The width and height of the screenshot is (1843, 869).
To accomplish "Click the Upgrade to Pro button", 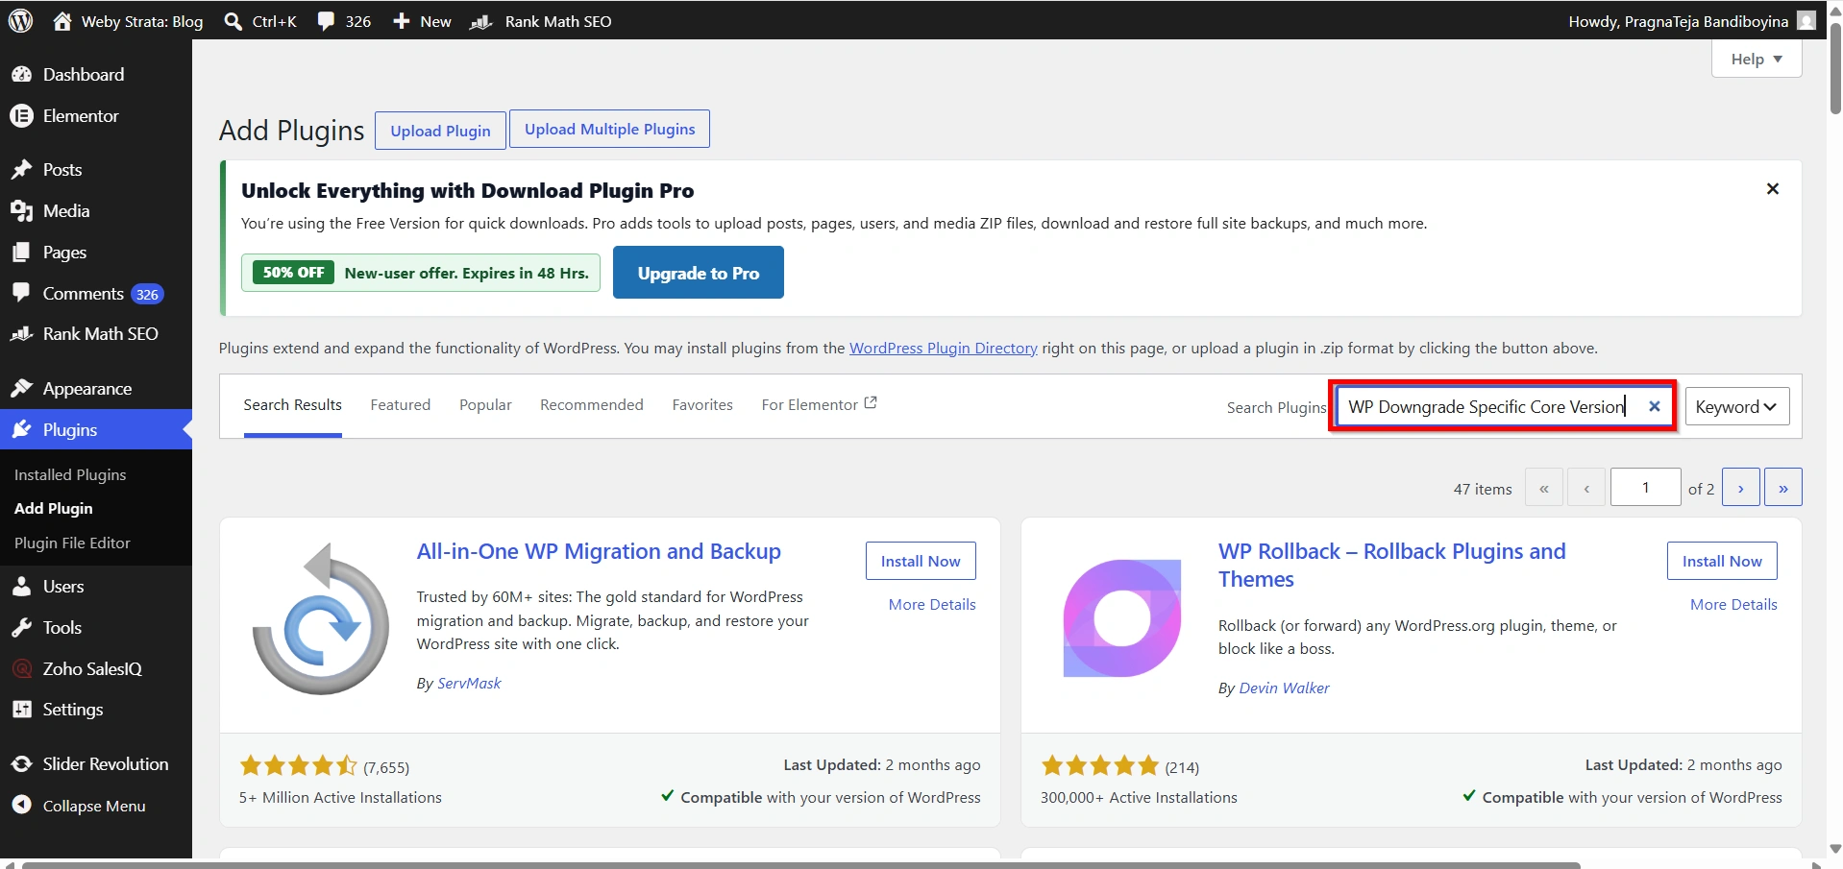I will pos(699,273).
